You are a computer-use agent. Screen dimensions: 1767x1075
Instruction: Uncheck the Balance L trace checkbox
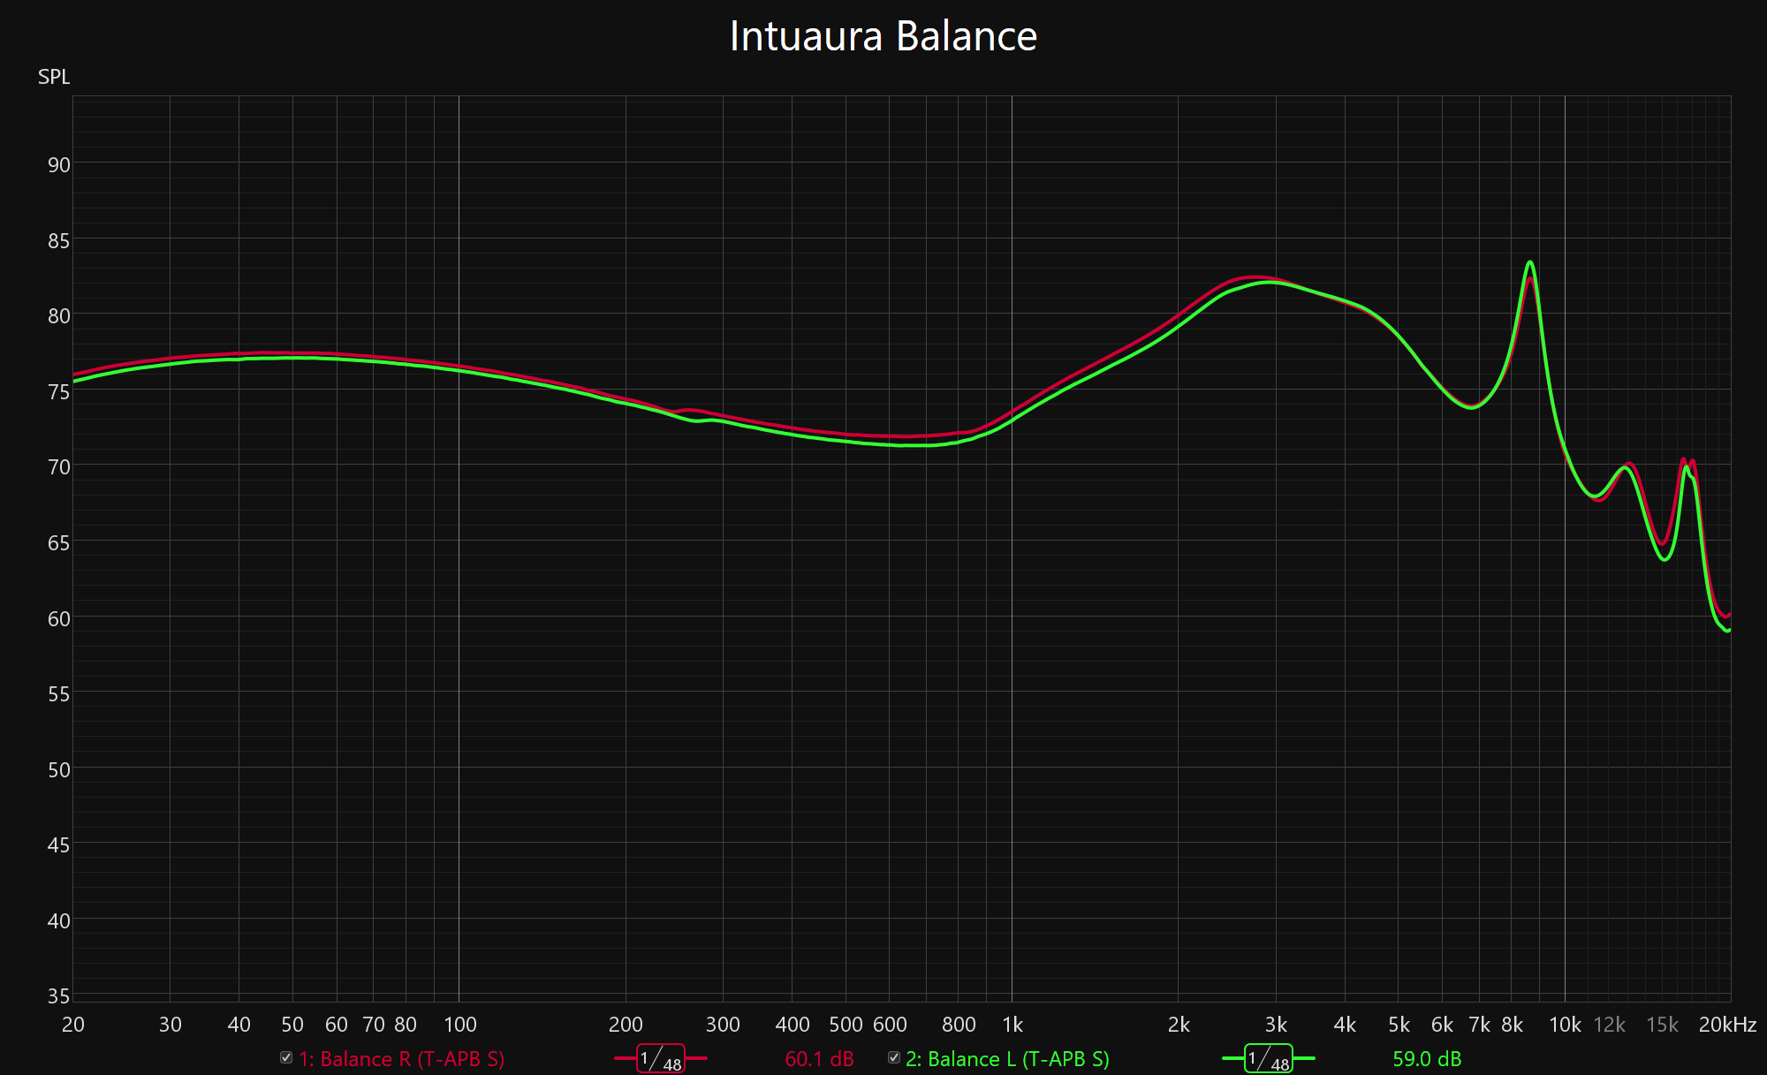click(894, 1057)
